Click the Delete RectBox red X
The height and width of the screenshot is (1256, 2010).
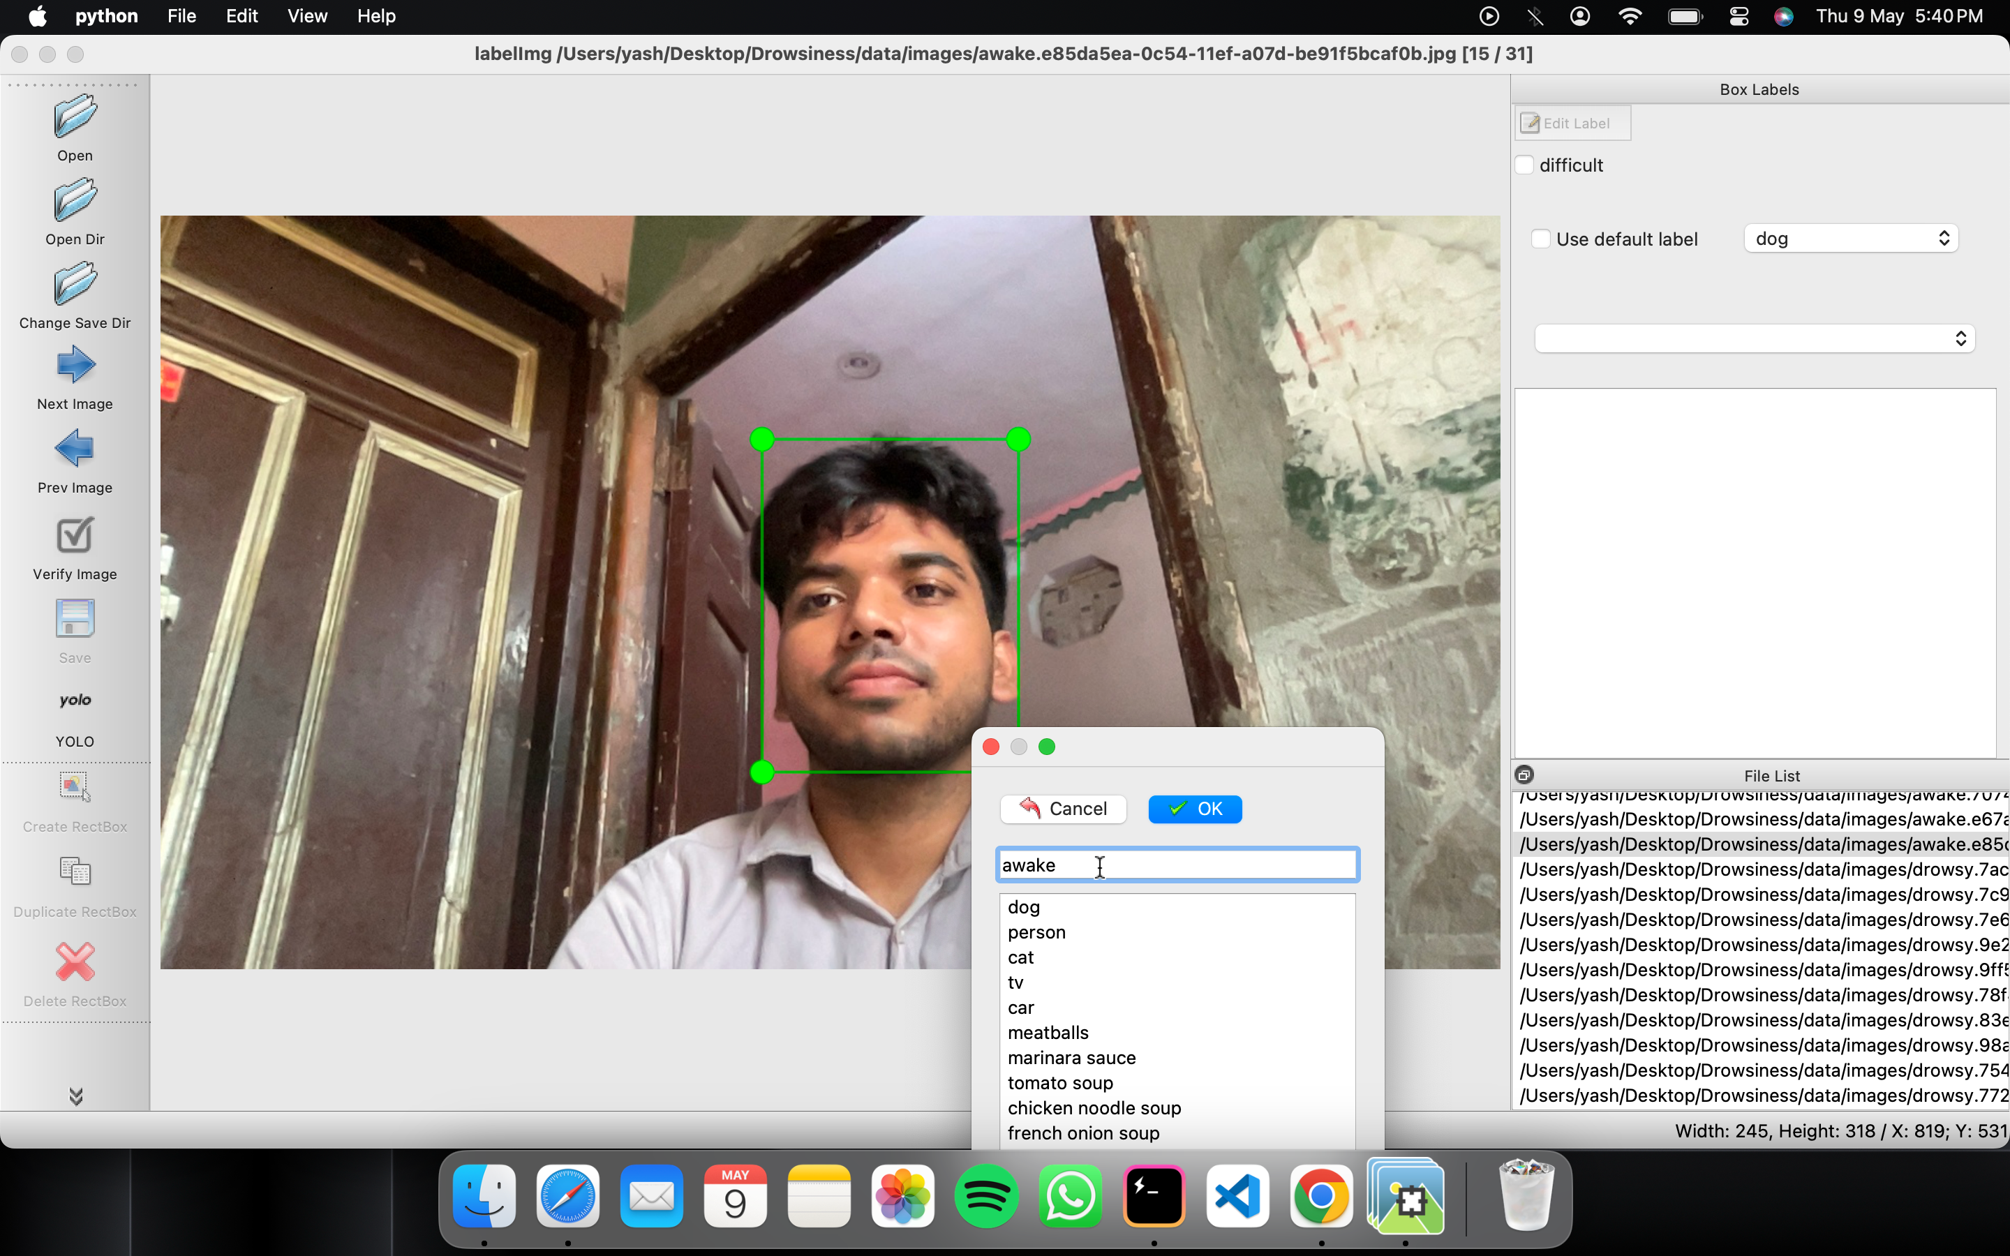(75, 963)
